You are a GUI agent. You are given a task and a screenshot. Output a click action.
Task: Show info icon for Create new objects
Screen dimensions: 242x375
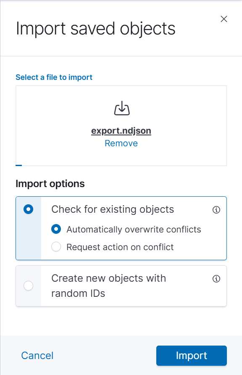[x=216, y=279]
